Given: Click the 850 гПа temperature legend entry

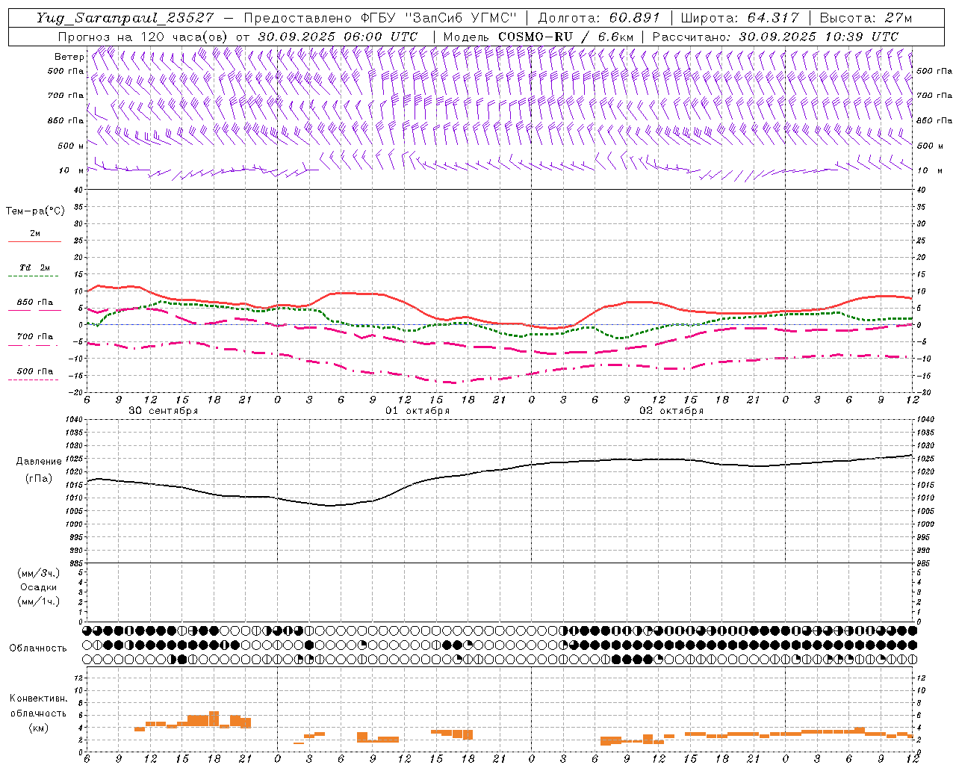Looking at the screenshot, I should 35,303.
